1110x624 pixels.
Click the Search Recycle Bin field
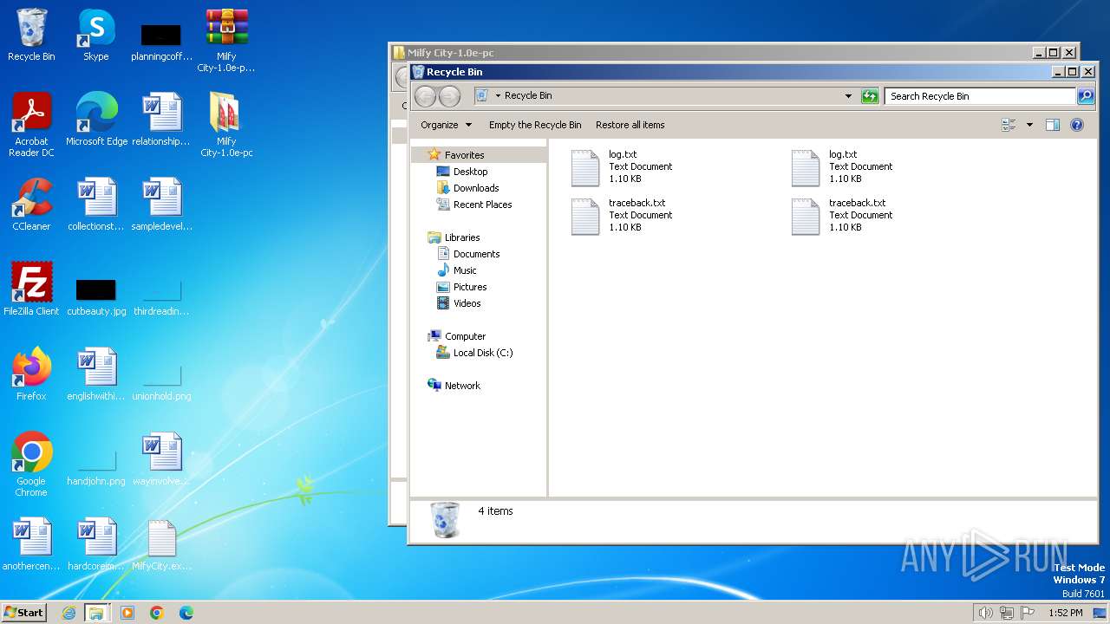[981, 96]
